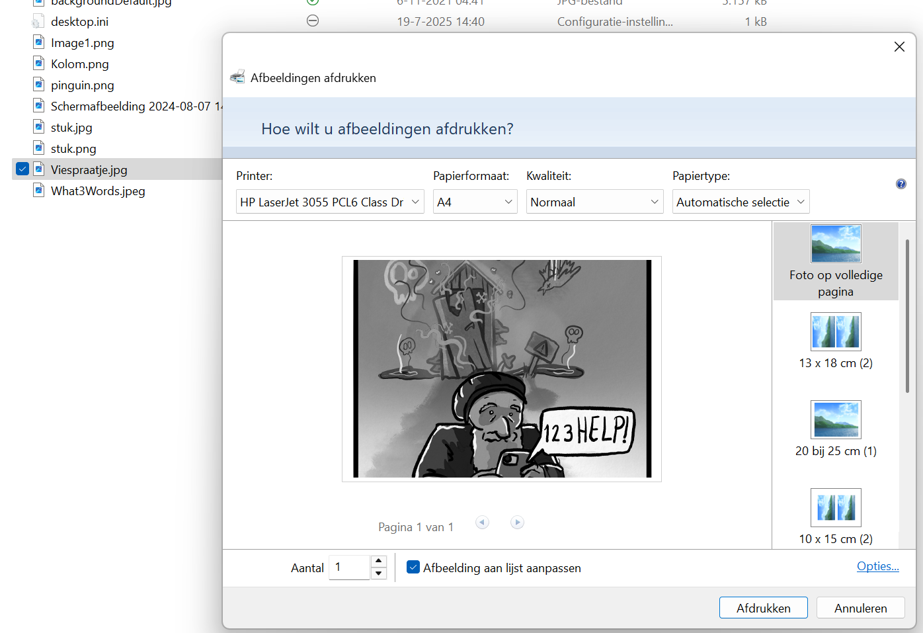The width and height of the screenshot is (923, 633).
Task: Open the Papiertype dropdown
Action: click(801, 201)
